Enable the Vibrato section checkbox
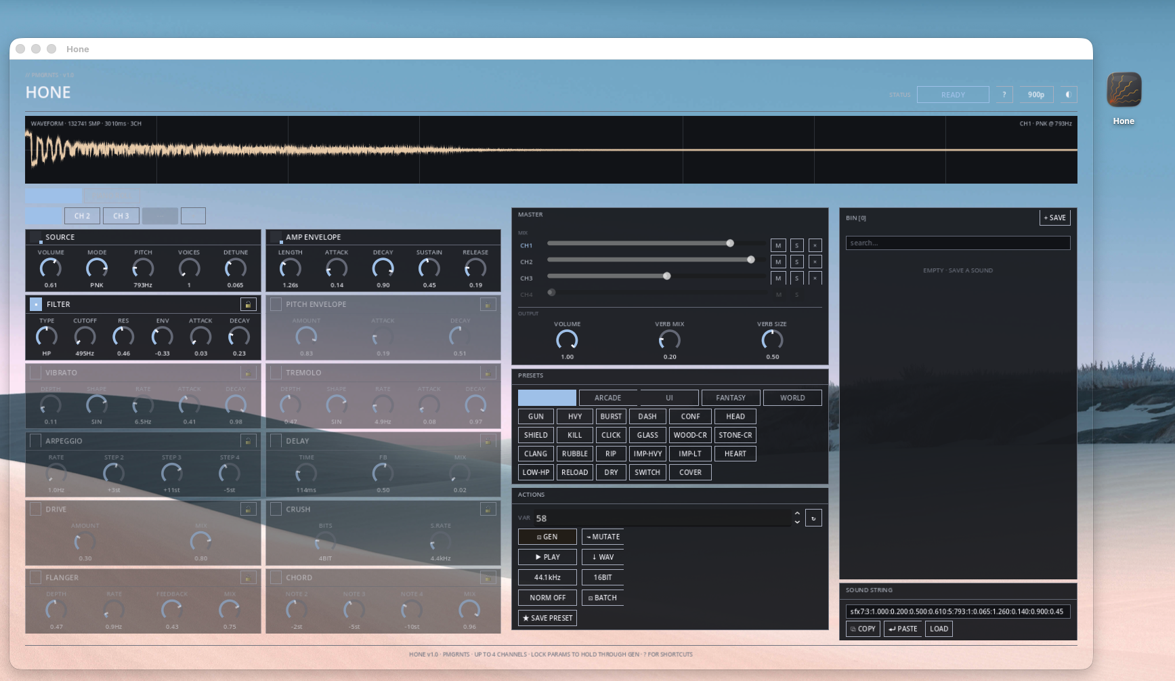Image resolution: width=1175 pixels, height=681 pixels. (36, 373)
